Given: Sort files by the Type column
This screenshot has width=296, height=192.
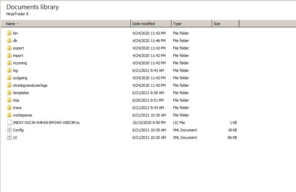Looking at the screenshot, I should pyautogui.click(x=192, y=24).
